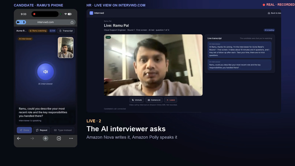
Task: Tap the Q 1/4 progress badge
Action: (x=52, y=31)
